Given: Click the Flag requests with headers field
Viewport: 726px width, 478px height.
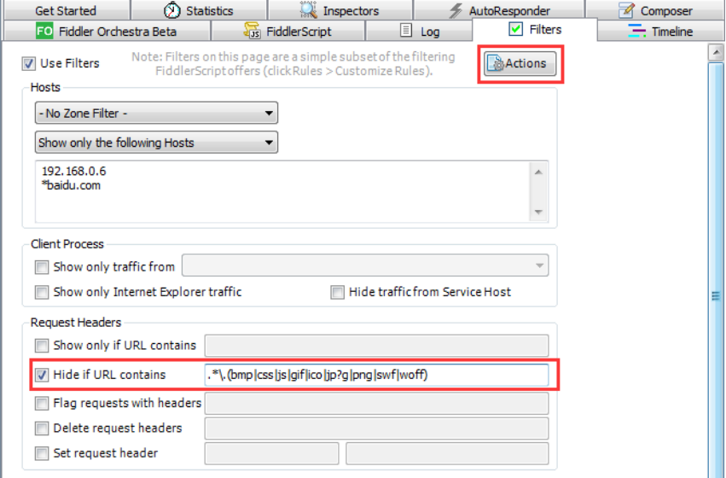Looking at the screenshot, I should (x=376, y=404).
